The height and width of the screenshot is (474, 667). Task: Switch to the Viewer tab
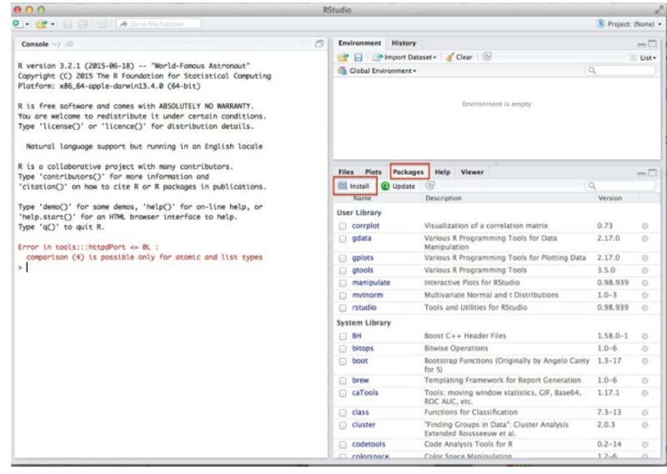coord(472,172)
